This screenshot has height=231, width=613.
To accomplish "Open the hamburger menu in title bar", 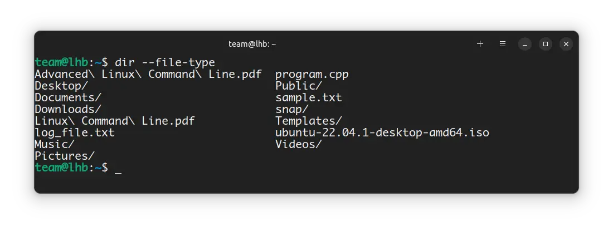I will tap(503, 44).
